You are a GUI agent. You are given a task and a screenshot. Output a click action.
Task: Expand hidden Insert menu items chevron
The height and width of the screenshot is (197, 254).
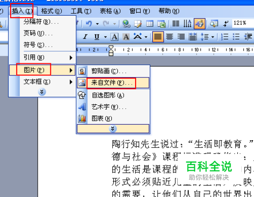pyautogui.click(x=42, y=92)
